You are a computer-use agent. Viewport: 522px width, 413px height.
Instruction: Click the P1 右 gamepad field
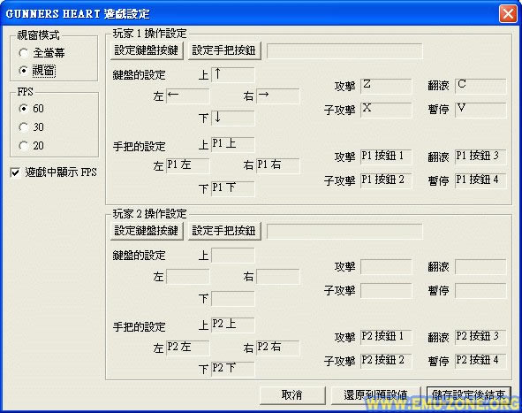pyautogui.click(x=278, y=165)
